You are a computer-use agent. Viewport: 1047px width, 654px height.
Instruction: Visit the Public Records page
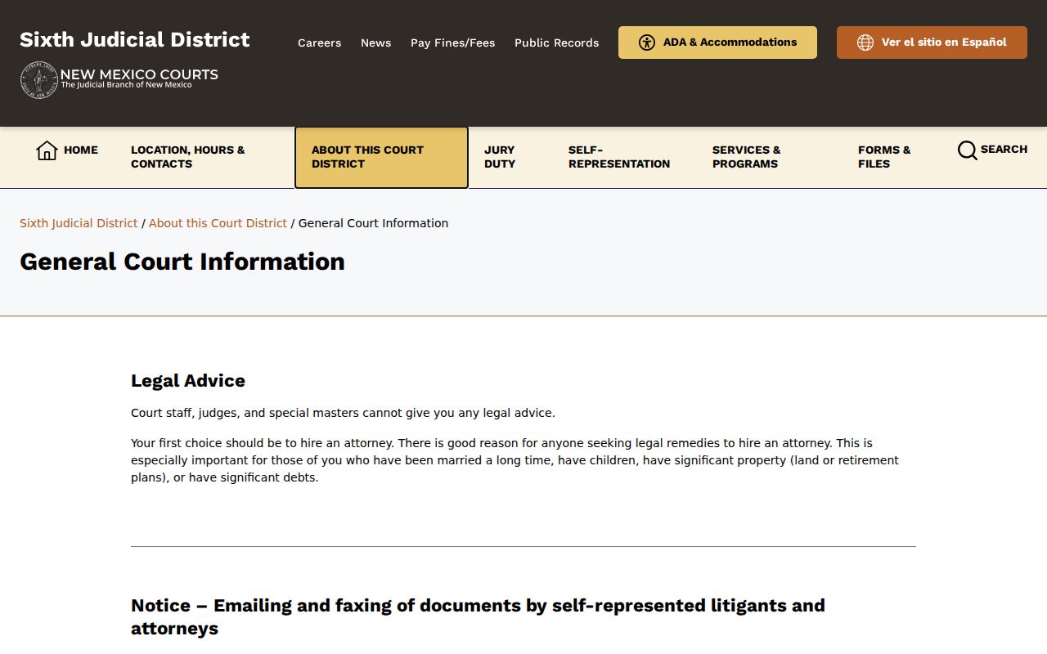point(556,43)
